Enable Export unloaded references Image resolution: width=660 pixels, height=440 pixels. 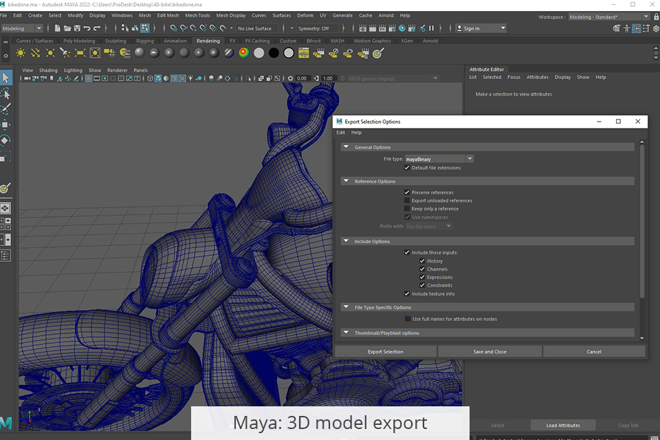407,201
